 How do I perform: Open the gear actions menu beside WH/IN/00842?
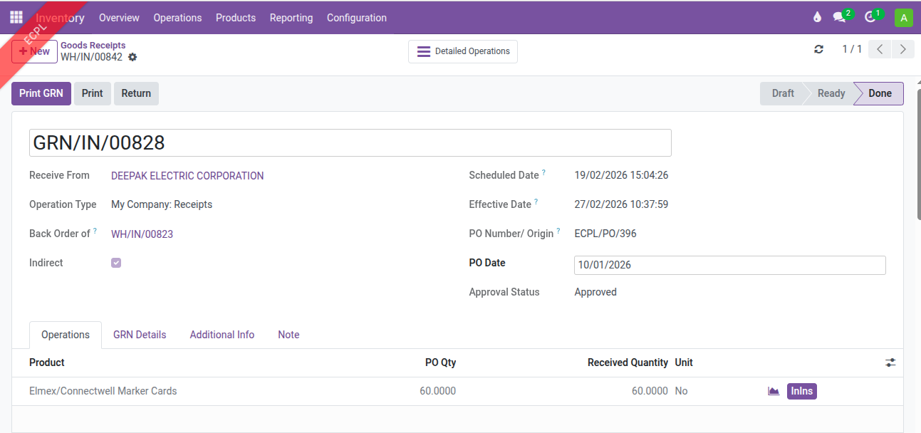click(132, 58)
